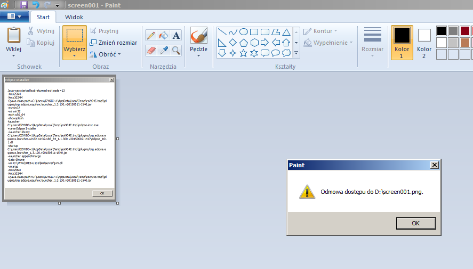
Task: Choose the Rectangle shape
Action: click(x=254, y=32)
